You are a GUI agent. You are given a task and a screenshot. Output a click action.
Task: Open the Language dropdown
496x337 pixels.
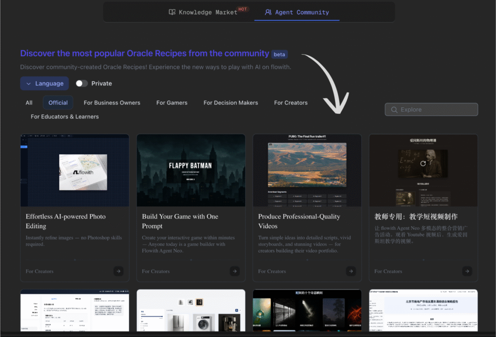click(x=44, y=83)
